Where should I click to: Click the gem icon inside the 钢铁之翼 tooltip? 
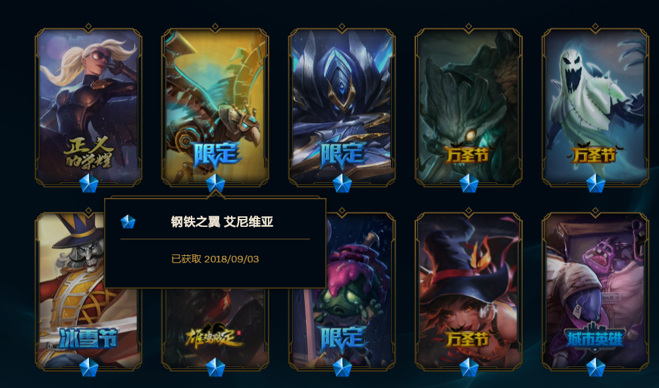[128, 222]
